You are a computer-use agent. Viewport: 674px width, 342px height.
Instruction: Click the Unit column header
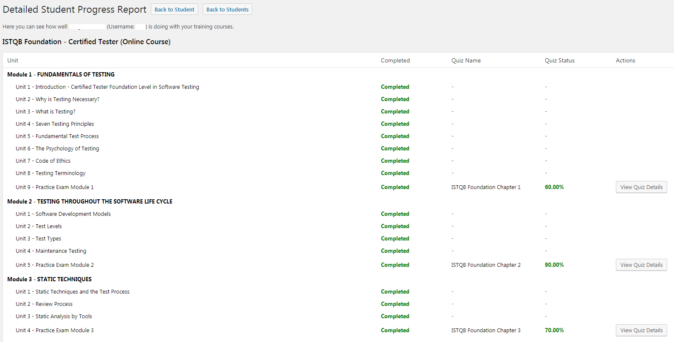13,60
